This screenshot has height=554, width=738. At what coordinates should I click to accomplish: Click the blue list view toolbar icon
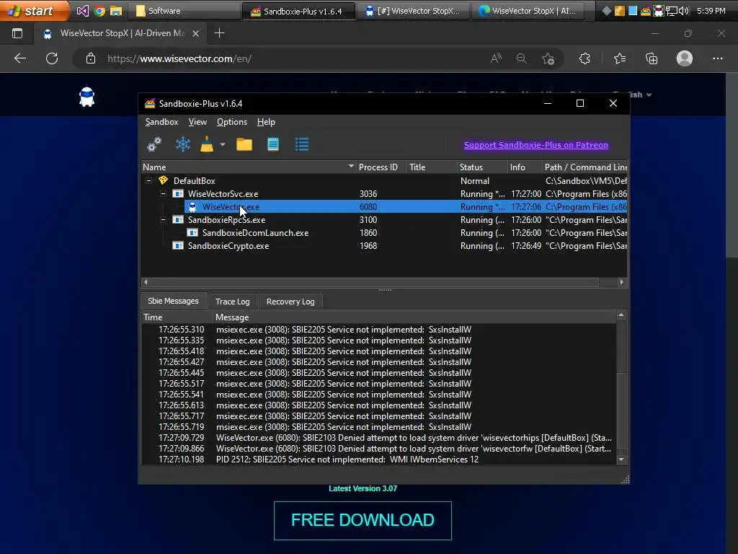coord(302,144)
